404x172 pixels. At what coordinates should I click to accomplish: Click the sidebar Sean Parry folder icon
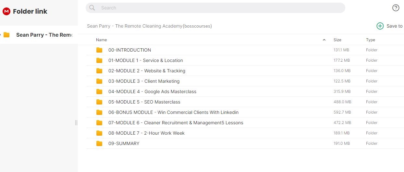[6, 35]
